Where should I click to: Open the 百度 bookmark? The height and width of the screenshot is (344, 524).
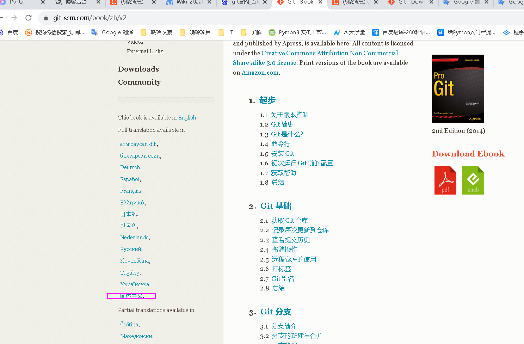coord(9,32)
